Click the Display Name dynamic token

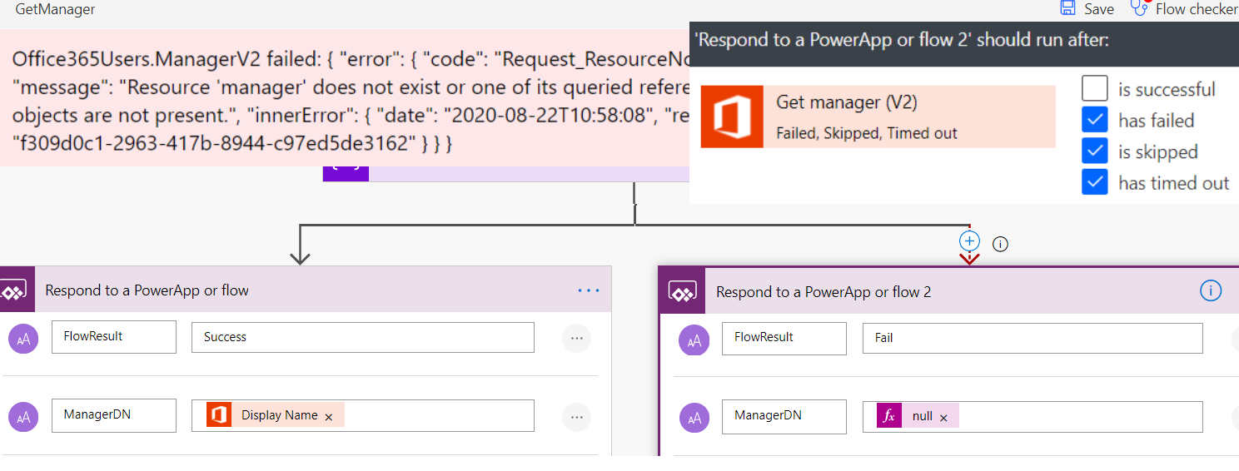[x=276, y=415]
